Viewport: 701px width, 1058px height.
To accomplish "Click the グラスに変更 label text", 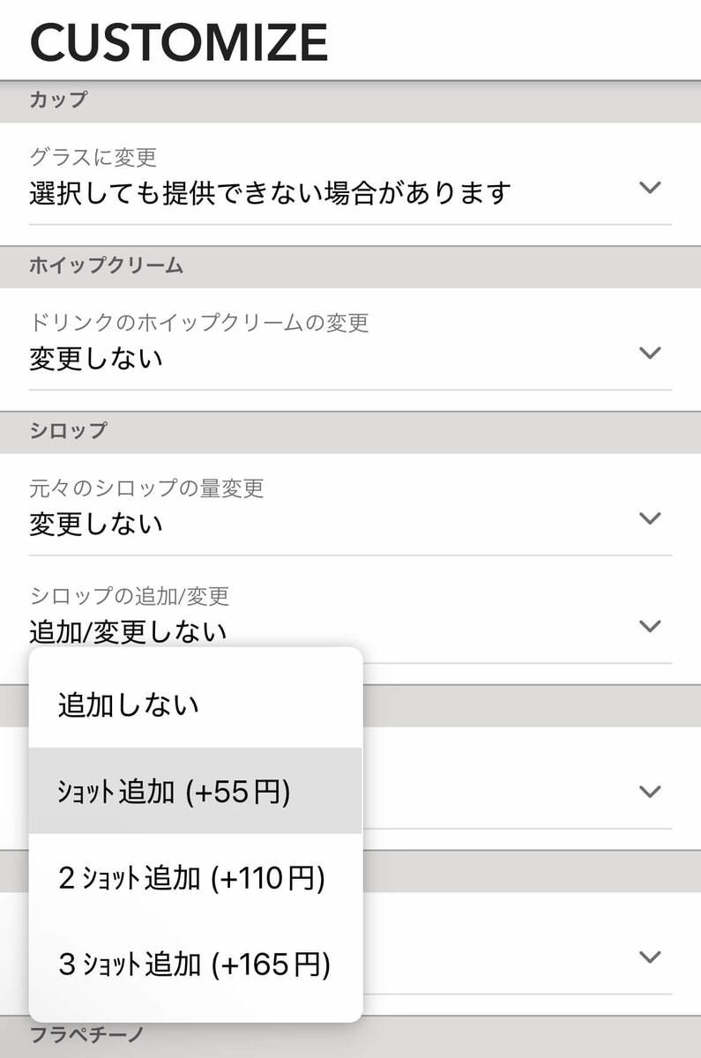I will coord(93,158).
